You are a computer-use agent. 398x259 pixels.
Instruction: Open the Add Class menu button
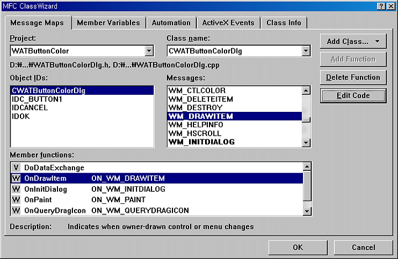click(353, 41)
